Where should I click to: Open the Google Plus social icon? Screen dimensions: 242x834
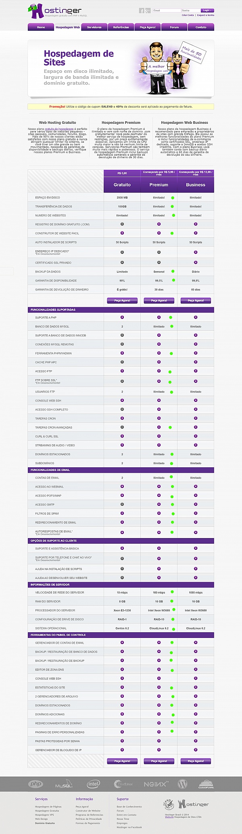148,11
